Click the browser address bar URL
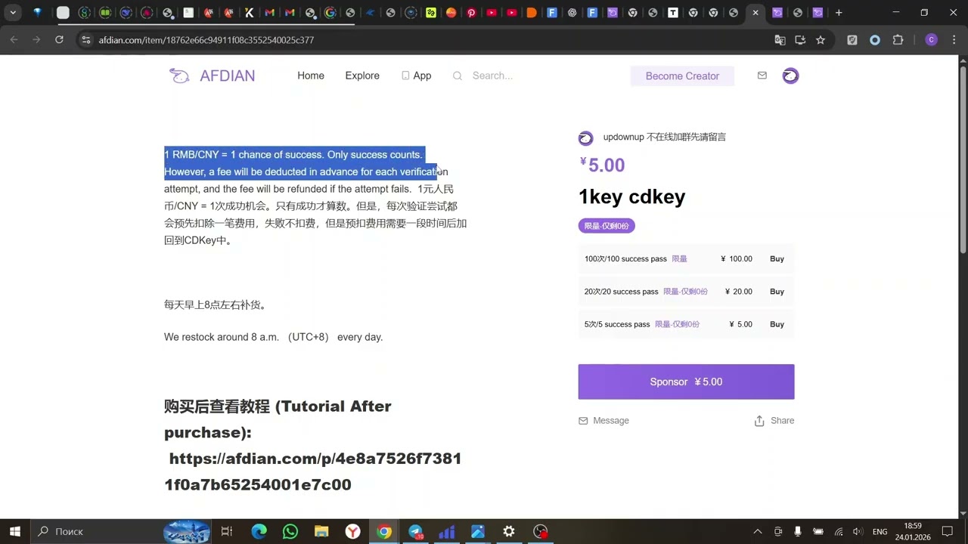 tap(206, 40)
